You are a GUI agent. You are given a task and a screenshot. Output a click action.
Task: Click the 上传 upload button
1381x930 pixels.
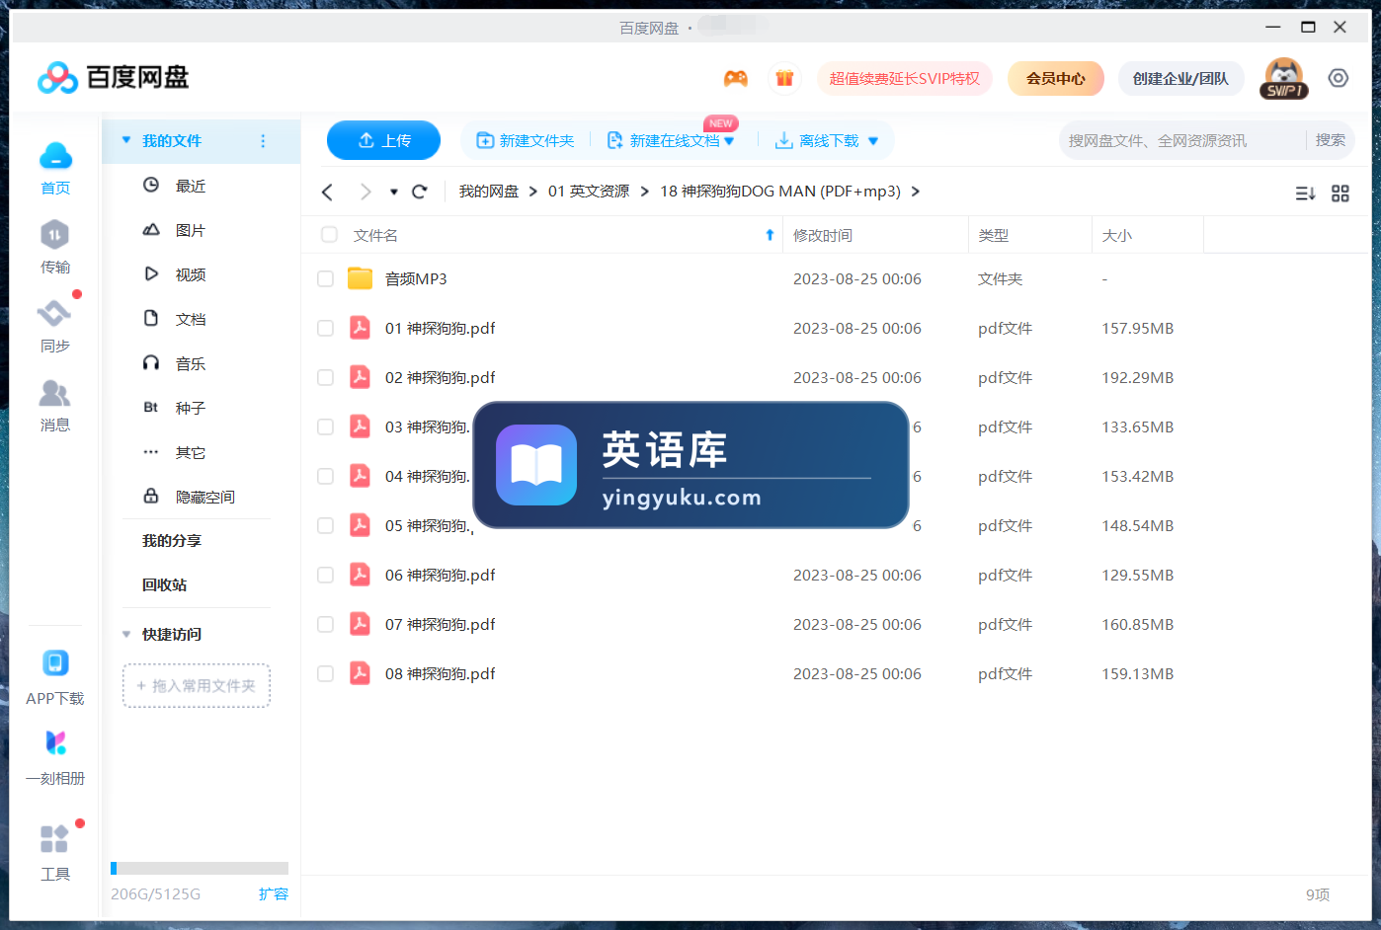383,140
